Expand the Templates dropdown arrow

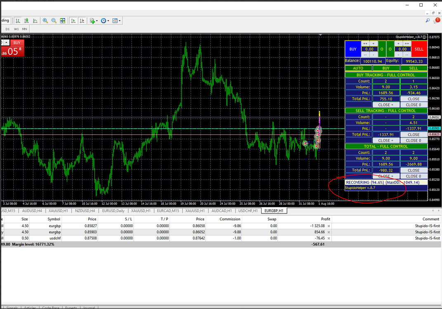coord(120,21)
